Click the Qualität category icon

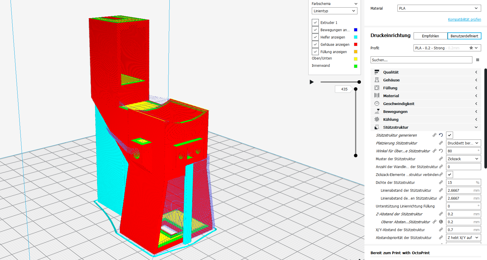(x=377, y=72)
